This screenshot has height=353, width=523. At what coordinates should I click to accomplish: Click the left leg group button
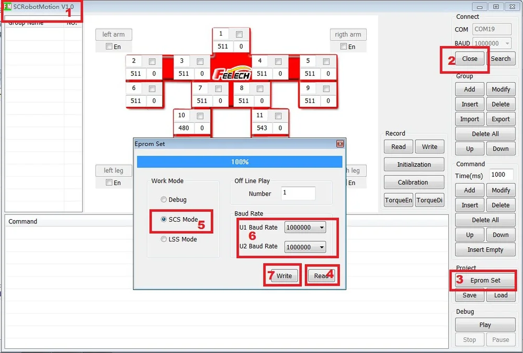click(x=113, y=170)
